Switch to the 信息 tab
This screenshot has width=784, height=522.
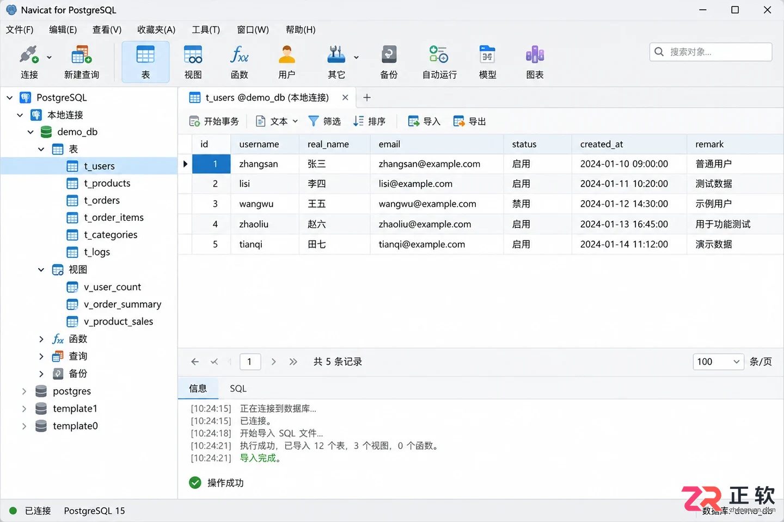click(198, 389)
